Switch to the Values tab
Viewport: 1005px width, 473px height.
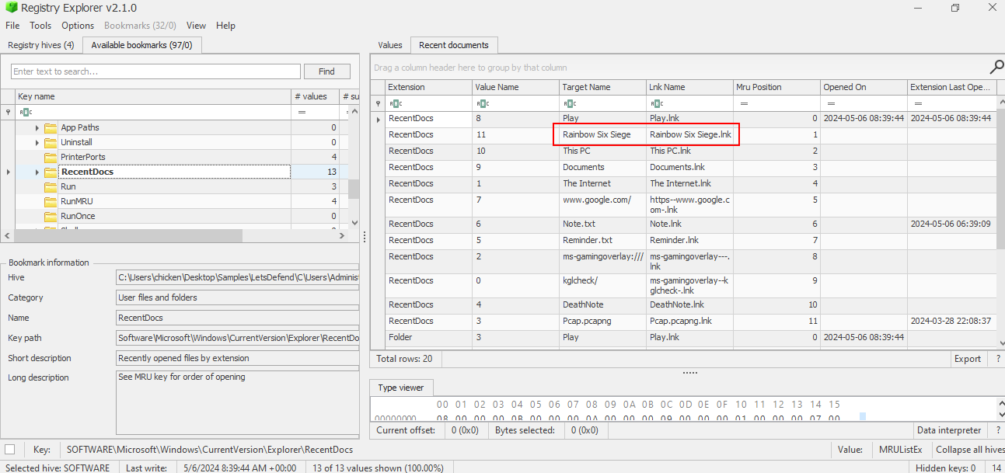click(390, 45)
